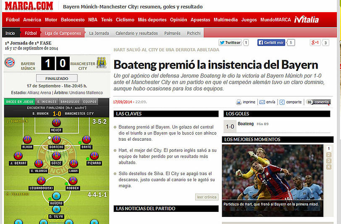
Task: Click the FINALIZADO status button
Action: pyautogui.click(x=57, y=78)
